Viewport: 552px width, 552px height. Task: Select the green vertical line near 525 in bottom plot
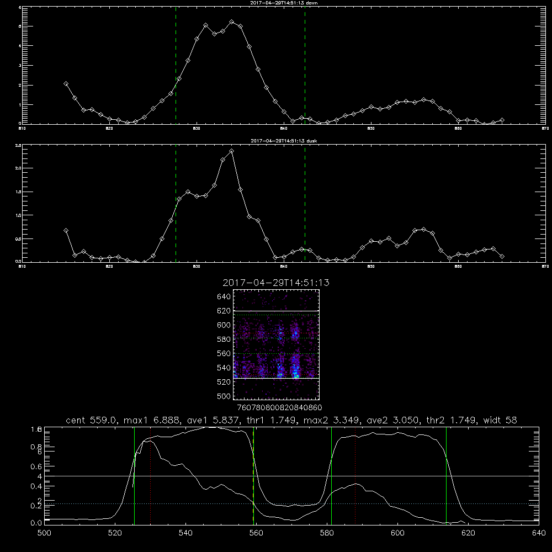click(x=134, y=476)
